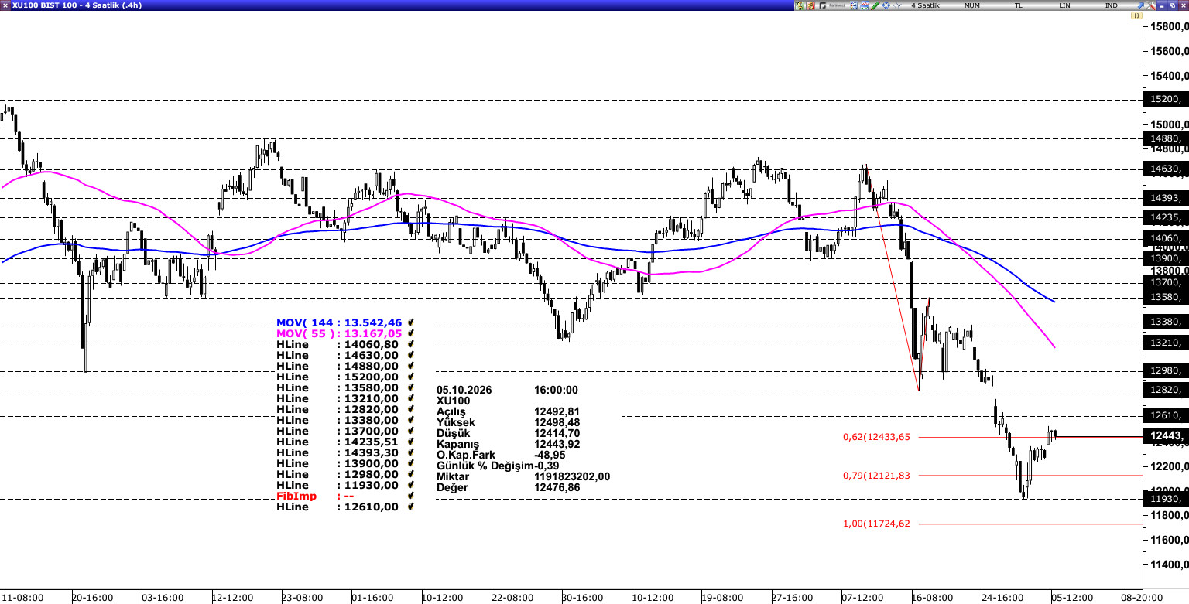Screen dimensions: 1189x604
Task: Click the XU100 app icon in title bar
Action: pos(5,5)
